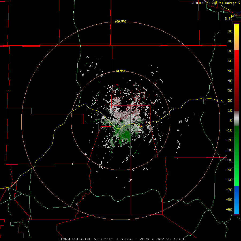
Task: Click the 10 value on velocity scale
Action: coord(230,111)
